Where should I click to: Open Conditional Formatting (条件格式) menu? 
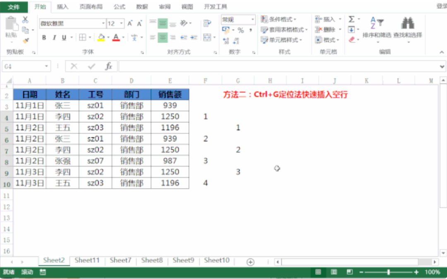(279, 19)
